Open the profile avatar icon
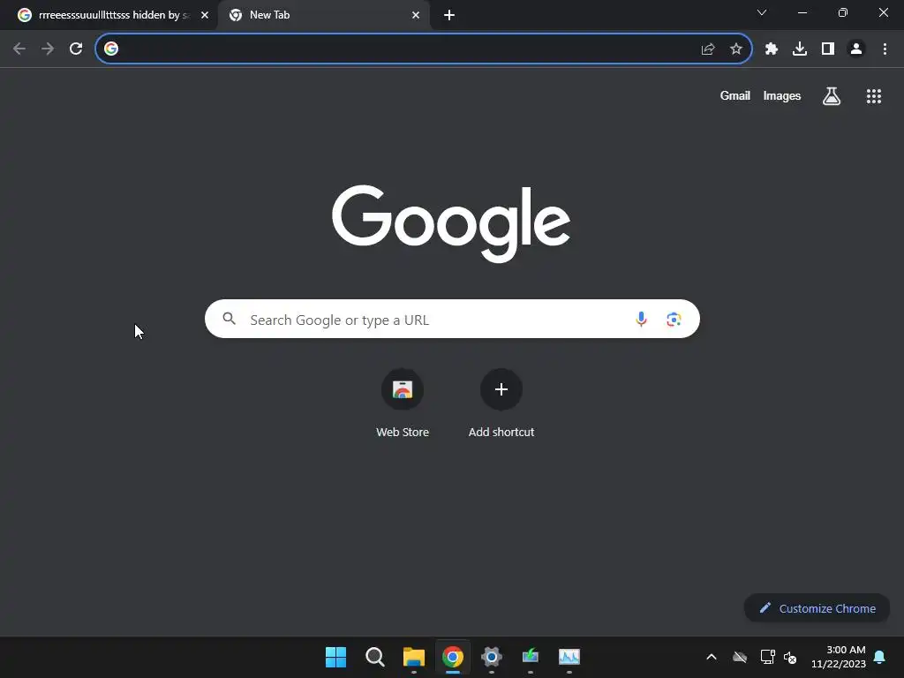904x678 pixels. (856, 49)
